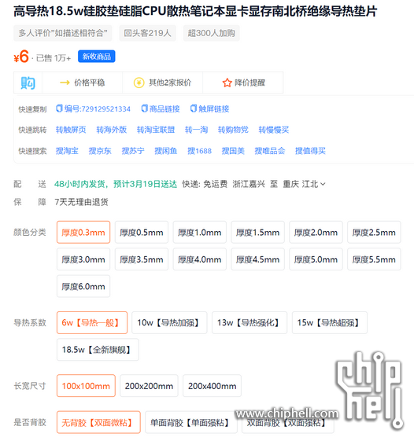Select thickness option 厚度1.0mm
This screenshot has height=441, width=414.
coord(199,233)
